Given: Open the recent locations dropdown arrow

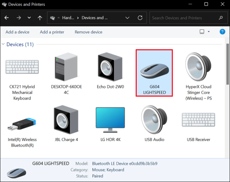Looking at the screenshot, I should coord(29,18).
